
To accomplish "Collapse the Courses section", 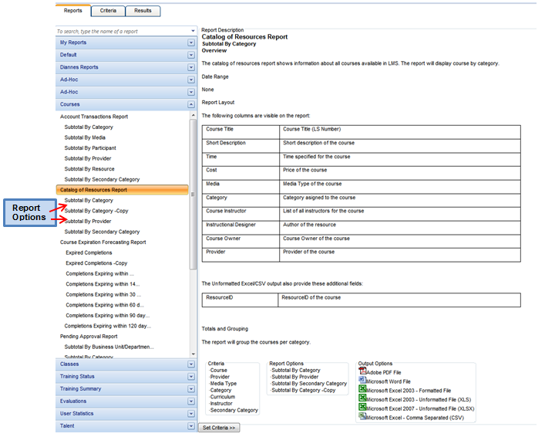I will (x=191, y=104).
